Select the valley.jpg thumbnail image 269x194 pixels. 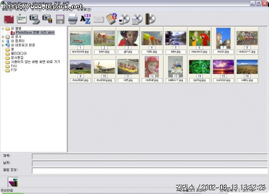247,67
